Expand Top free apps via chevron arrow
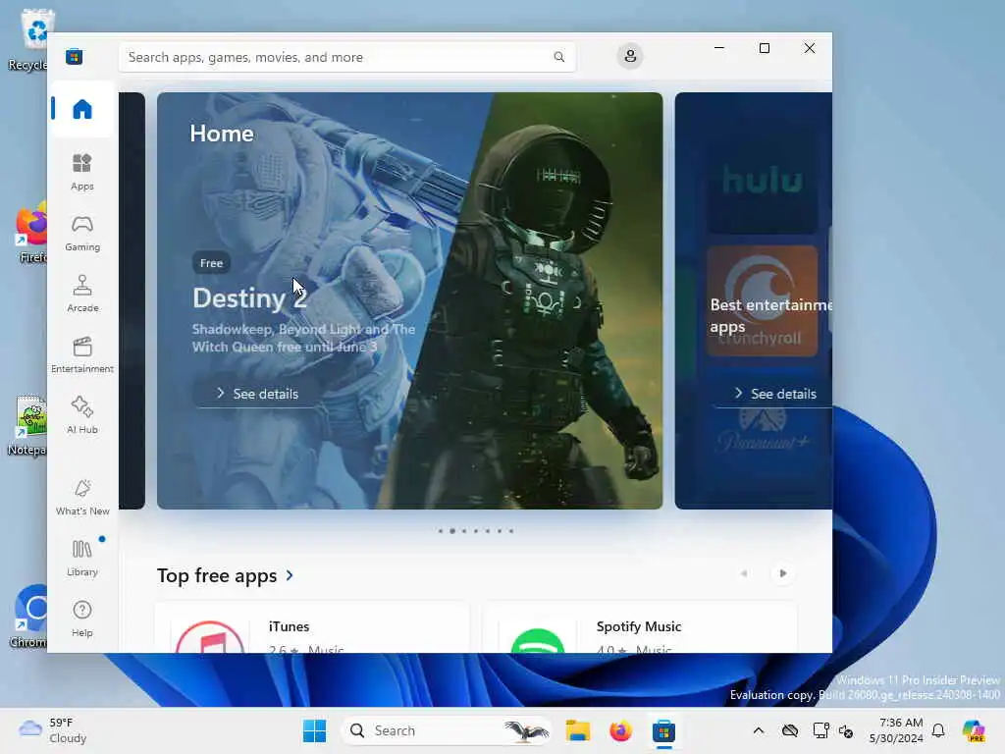 pos(290,575)
